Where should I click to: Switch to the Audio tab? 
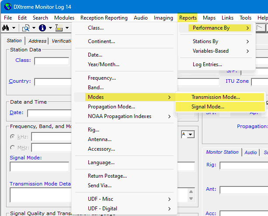coord(251,152)
